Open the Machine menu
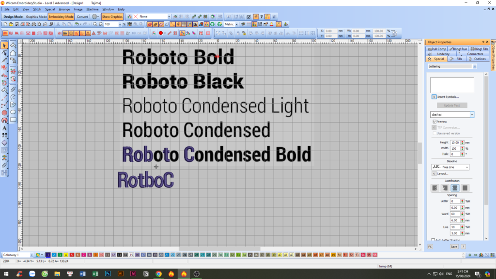 [x=93, y=9]
